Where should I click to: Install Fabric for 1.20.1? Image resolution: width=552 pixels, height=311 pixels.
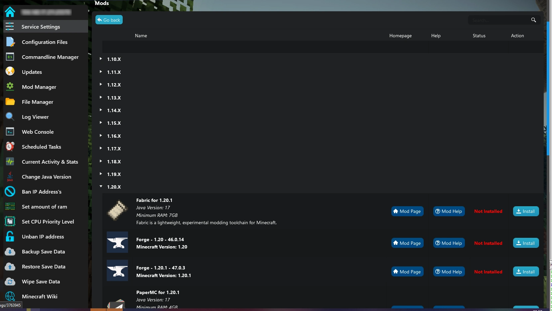point(526,211)
